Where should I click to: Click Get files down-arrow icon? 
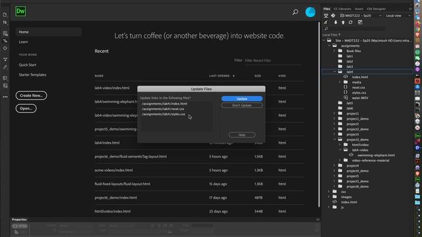(336, 22)
